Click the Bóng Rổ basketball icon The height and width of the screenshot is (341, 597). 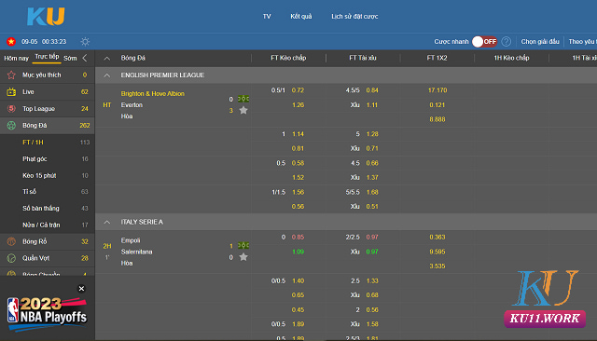tap(11, 241)
